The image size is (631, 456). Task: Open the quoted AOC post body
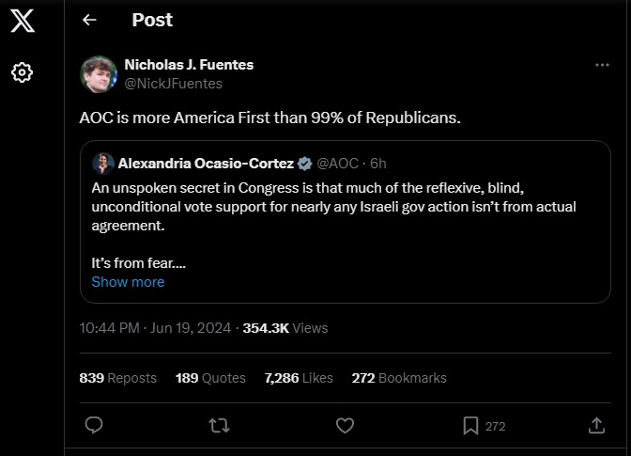click(345, 216)
